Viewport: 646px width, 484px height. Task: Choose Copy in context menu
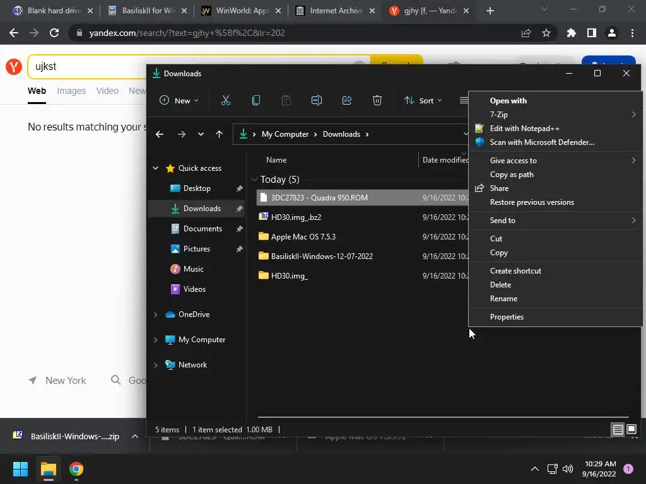[555, 253]
